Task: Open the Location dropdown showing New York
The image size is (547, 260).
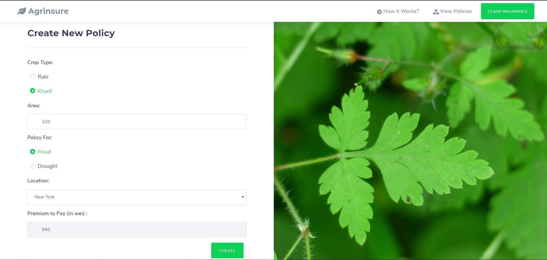Action: tap(137, 197)
